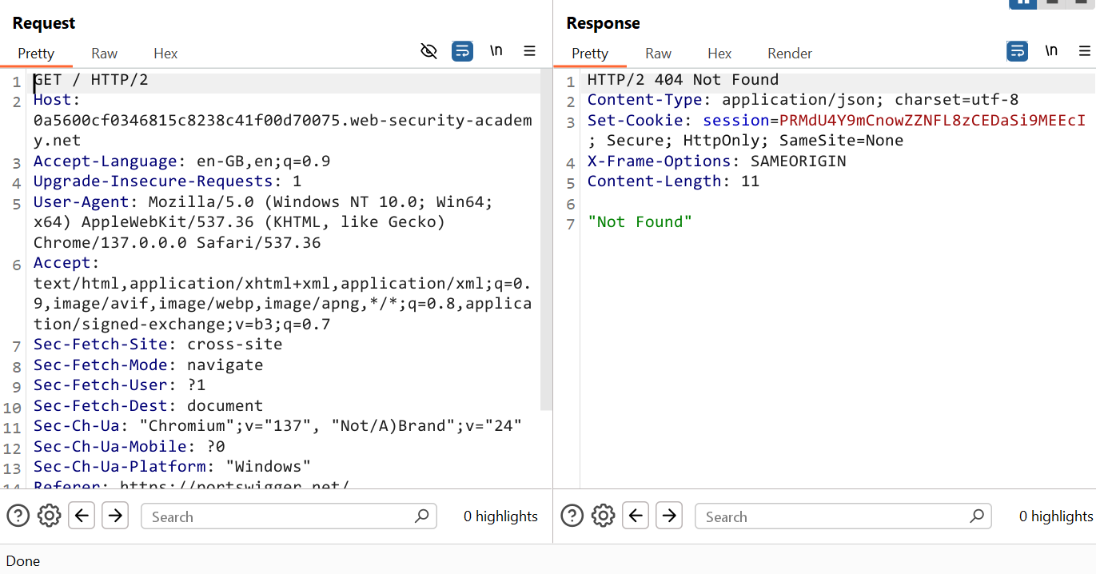
Task: Click the Request search magnifier icon
Action: 421,516
